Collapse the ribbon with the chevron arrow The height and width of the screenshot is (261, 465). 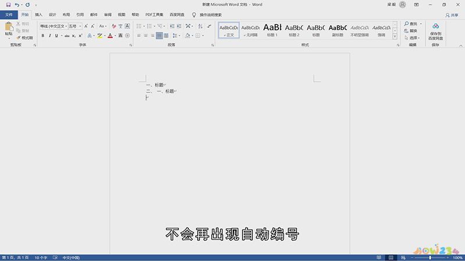click(460, 46)
